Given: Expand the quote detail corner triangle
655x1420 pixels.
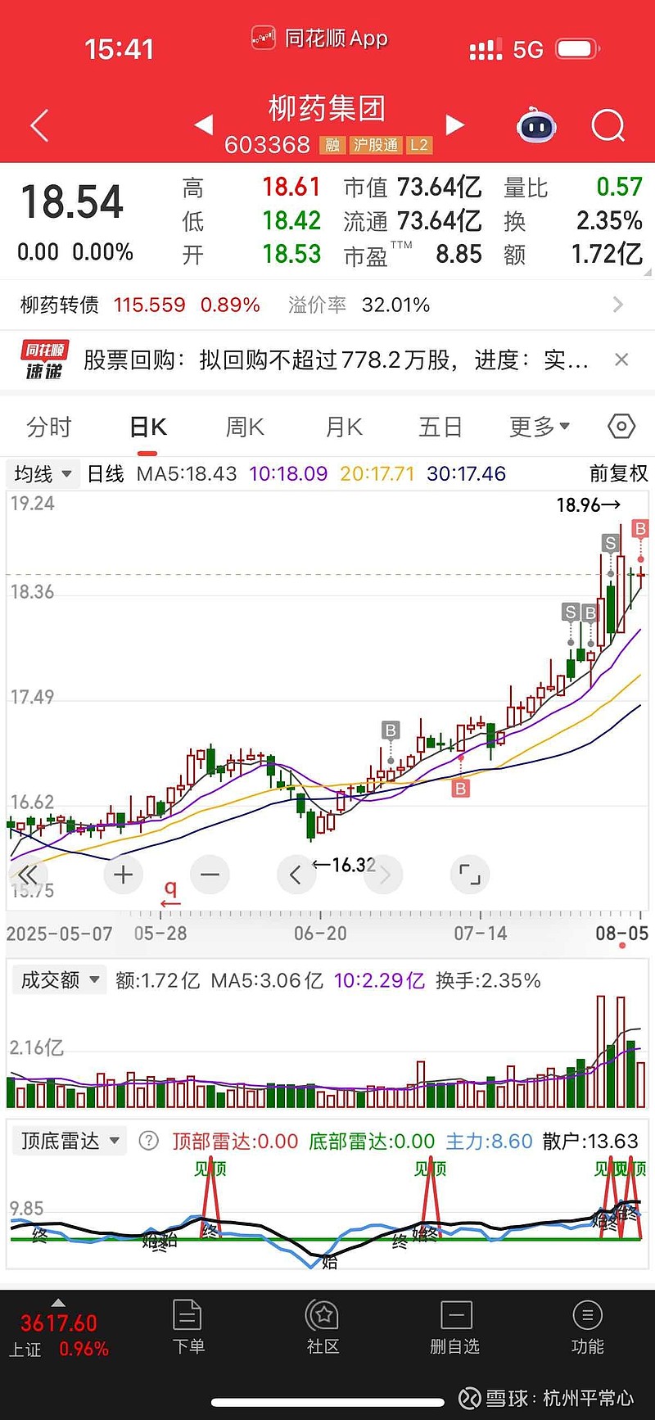Looking at the screenshot, I should 647,271.
